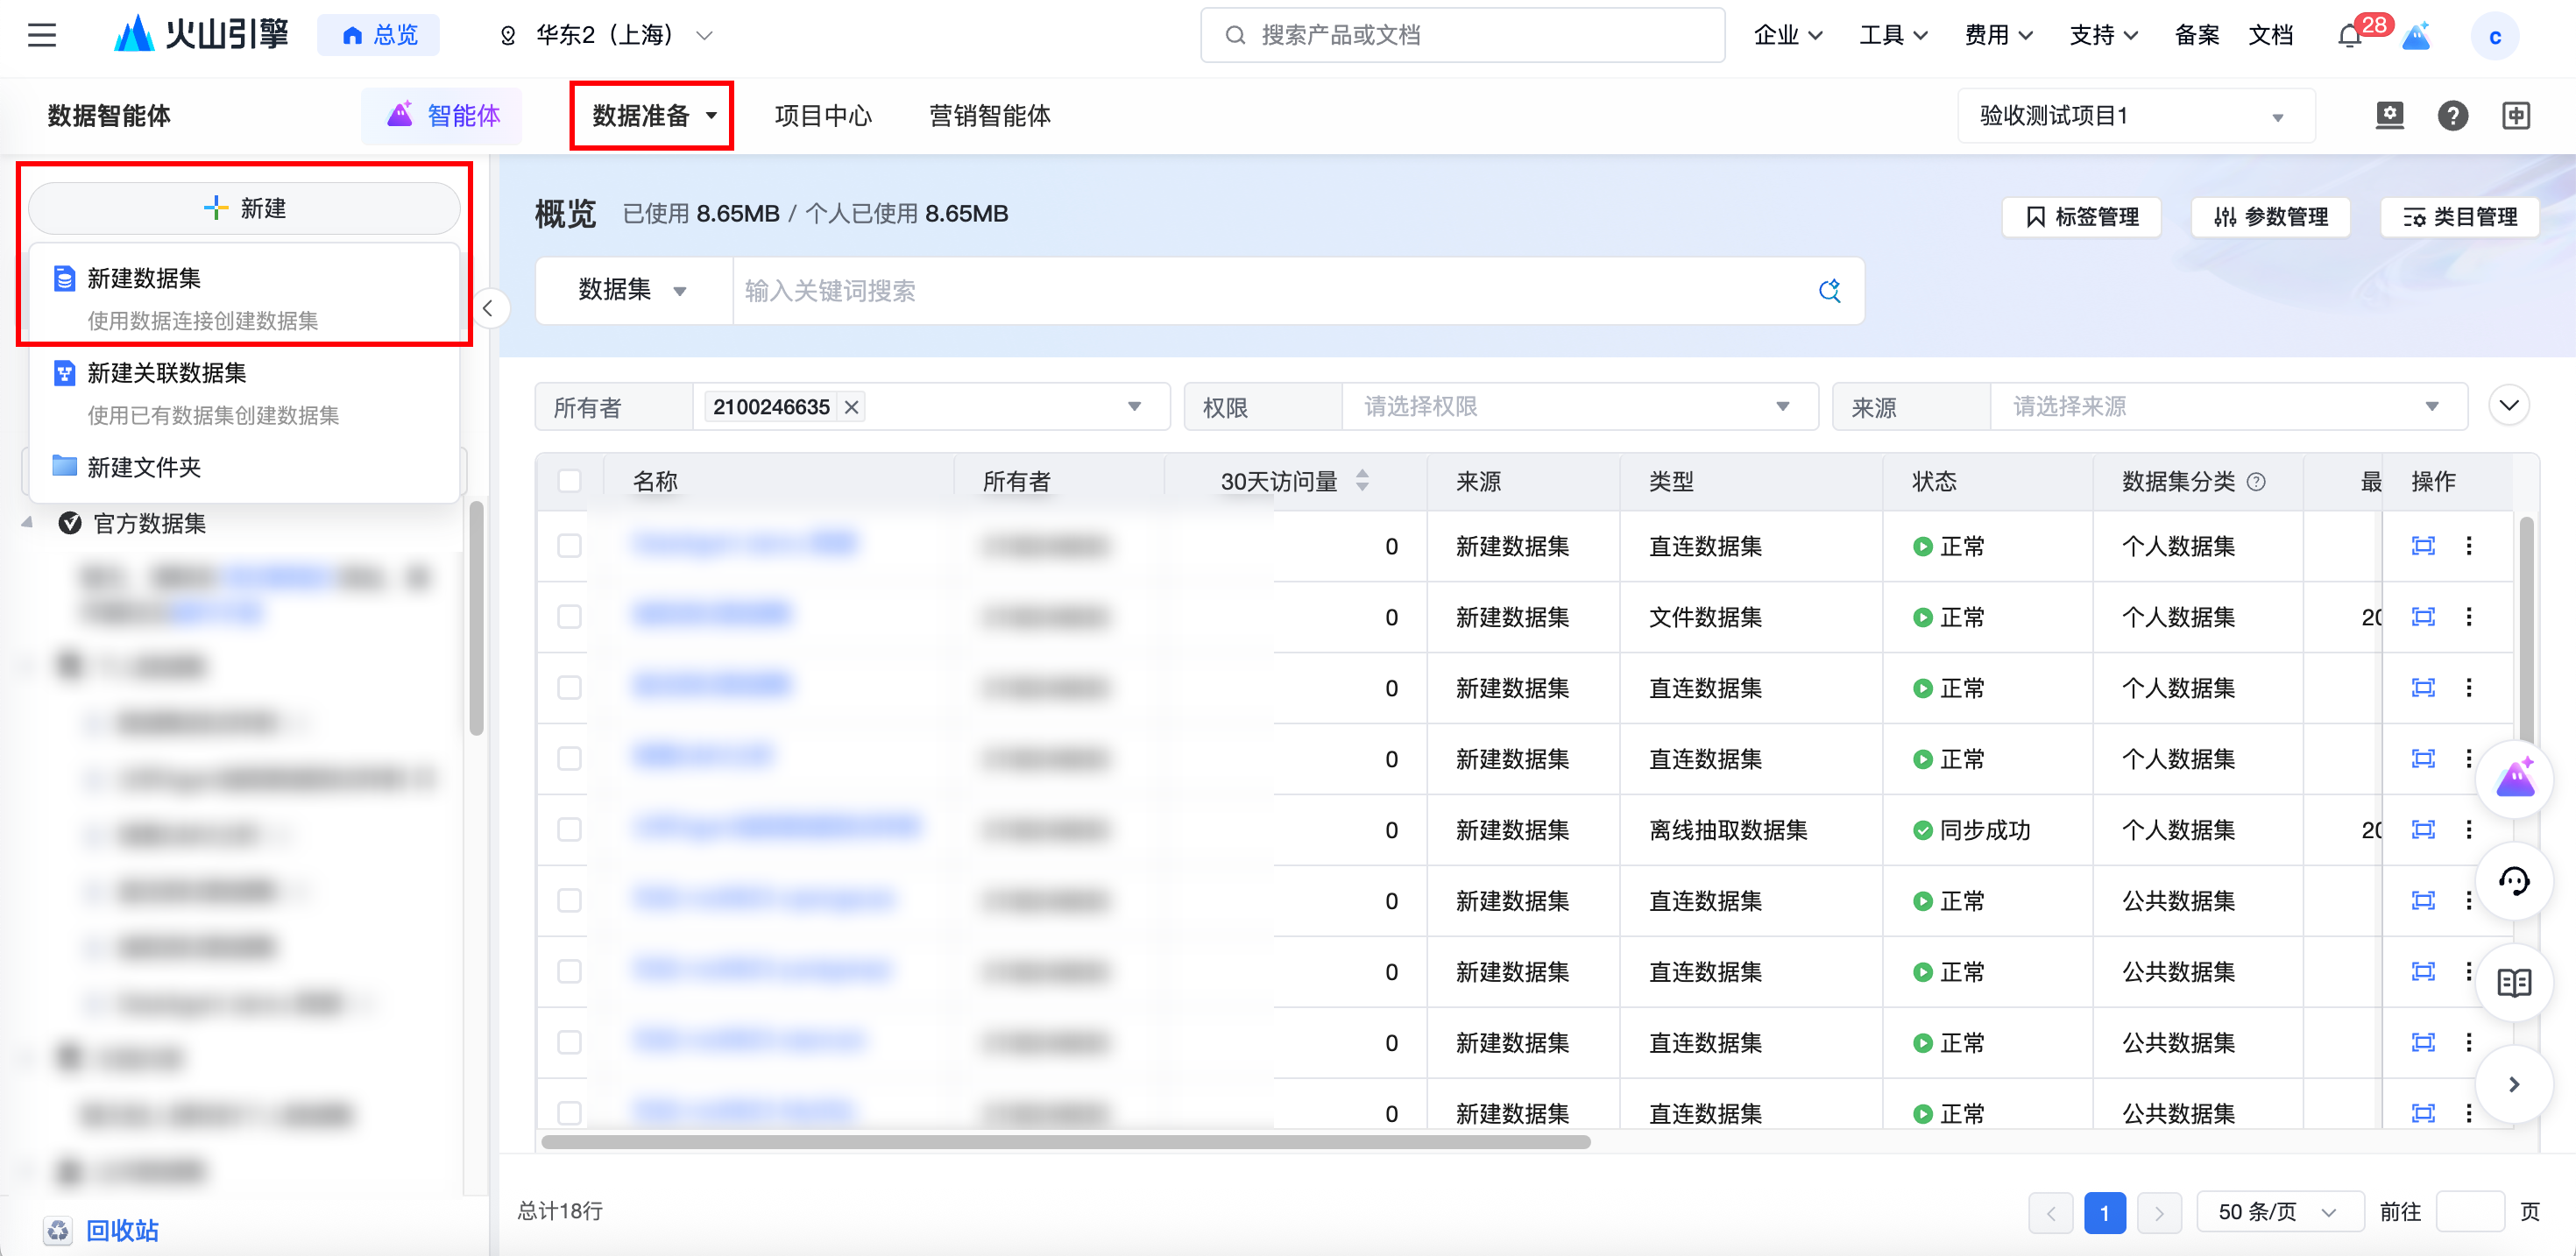Open the documentation book floating icon
Screen dimensions: 2576x1256
(2514, 983)
